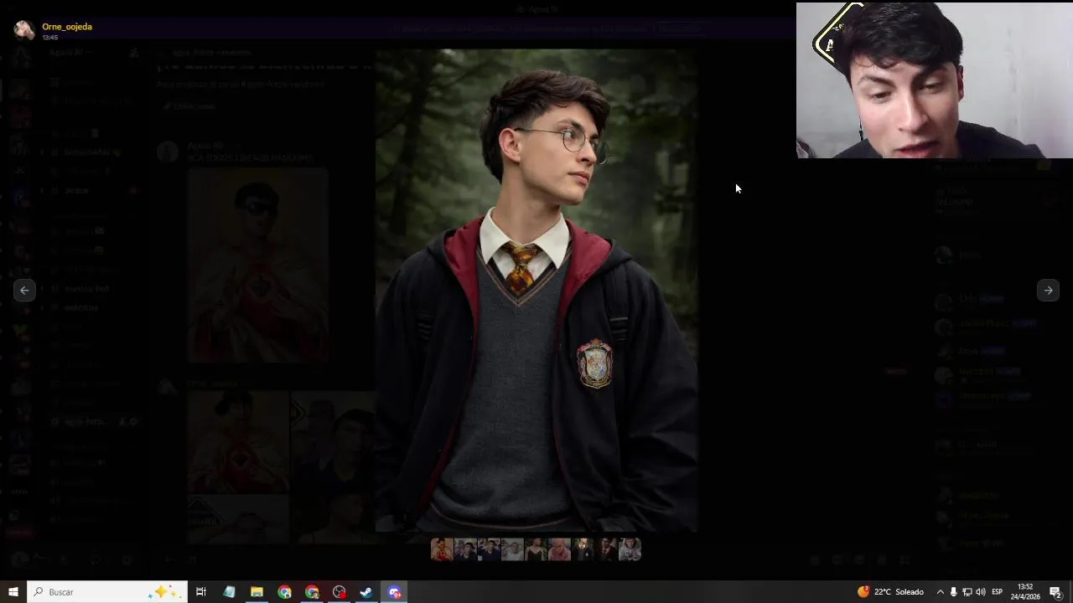The image size is (1073, 603).
Task: Select the pink shirt thumbnail
Action: tap(559, 549)
